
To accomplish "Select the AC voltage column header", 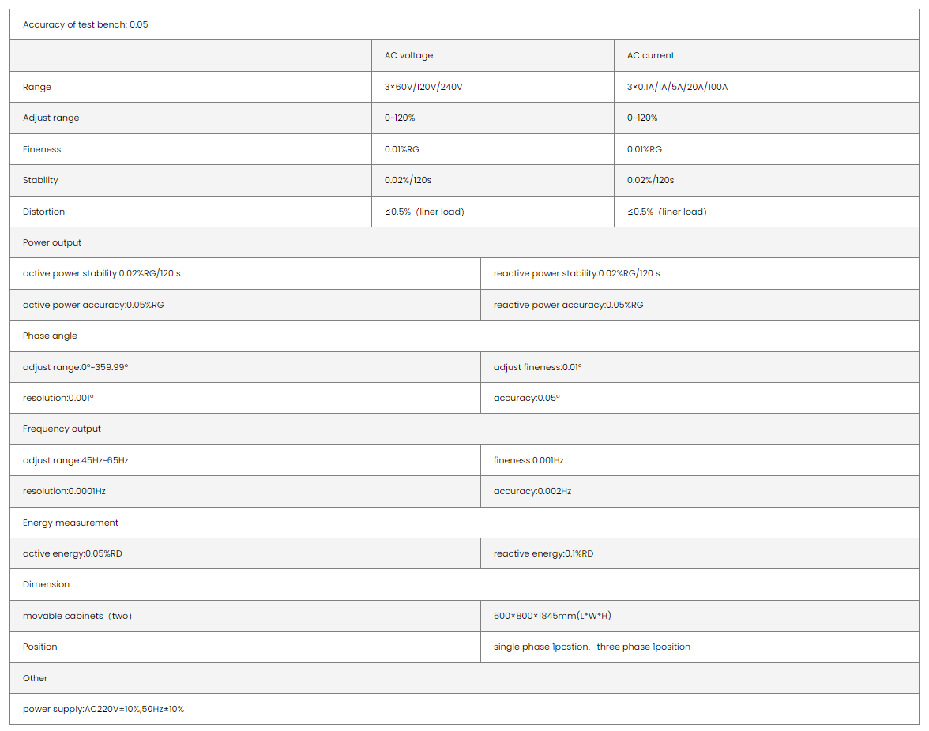I will pyautogui.click(x=408, y=55).
